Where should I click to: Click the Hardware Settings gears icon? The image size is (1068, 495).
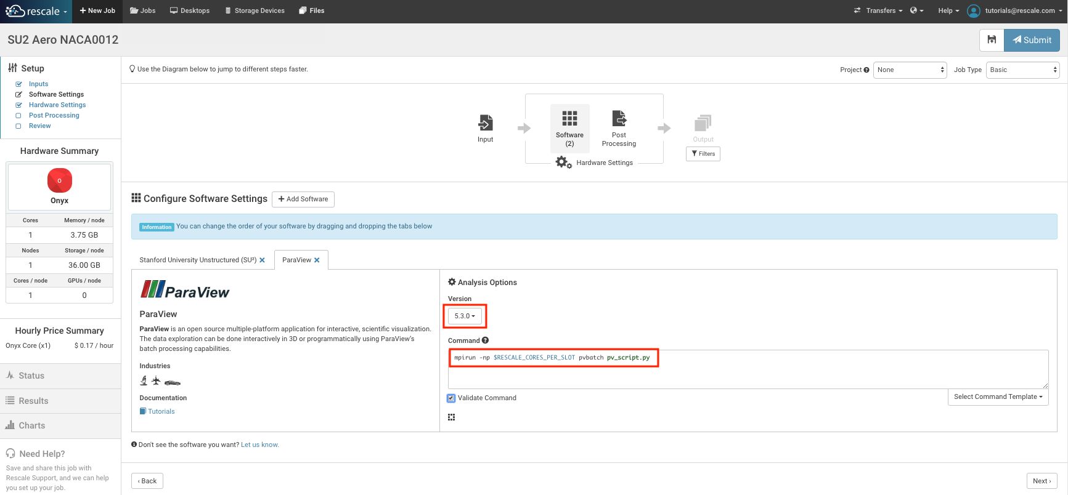[563, 163]
